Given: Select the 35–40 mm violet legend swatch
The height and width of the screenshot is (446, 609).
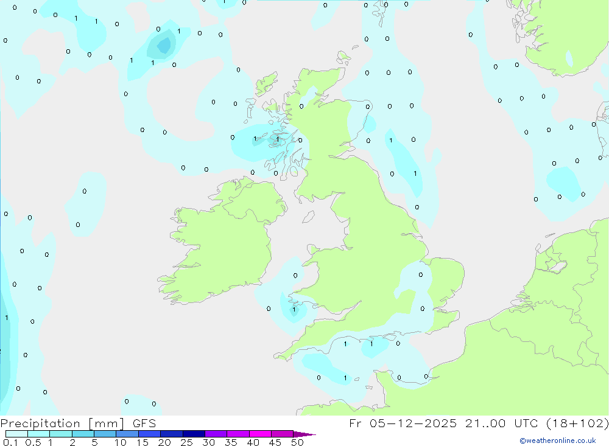Looking at the screenshot, I should pyautogui.click(x=238, y=434).
